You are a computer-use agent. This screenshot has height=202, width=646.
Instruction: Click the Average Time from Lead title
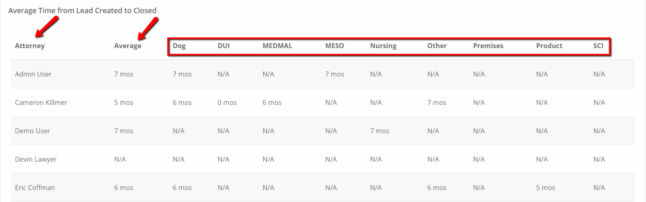click(82, 10)
